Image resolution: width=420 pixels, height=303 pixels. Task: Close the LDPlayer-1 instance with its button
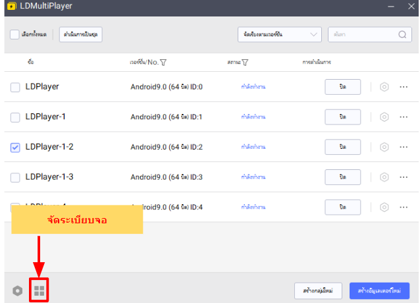pos(343,117)
